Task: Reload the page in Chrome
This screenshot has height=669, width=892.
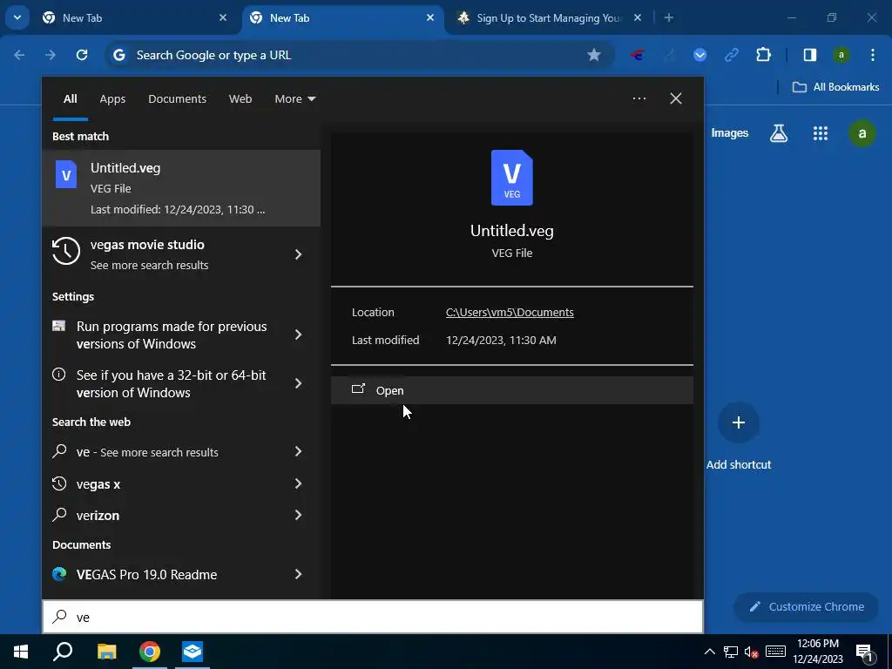Action: tap(82, 55)
